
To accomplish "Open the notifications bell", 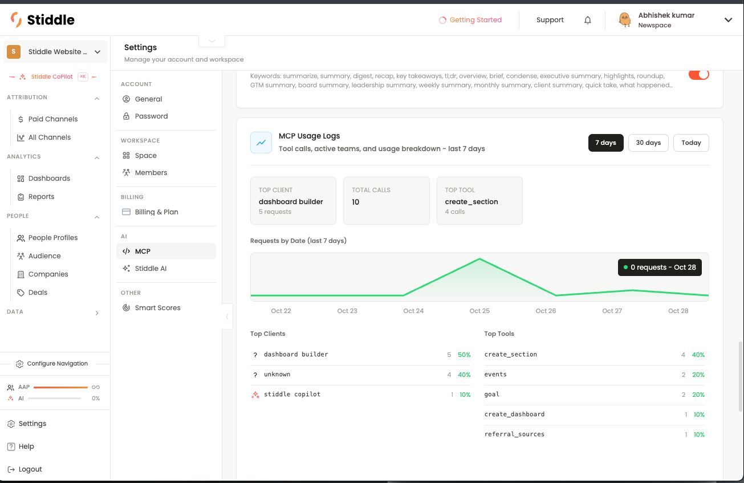I will pos(588,20).
